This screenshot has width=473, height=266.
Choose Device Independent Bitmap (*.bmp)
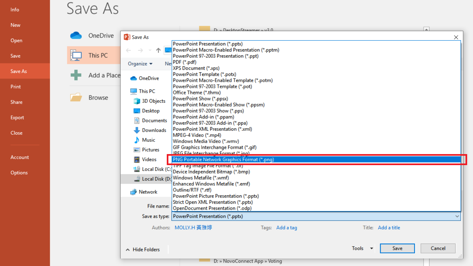[x=316, y=172]
